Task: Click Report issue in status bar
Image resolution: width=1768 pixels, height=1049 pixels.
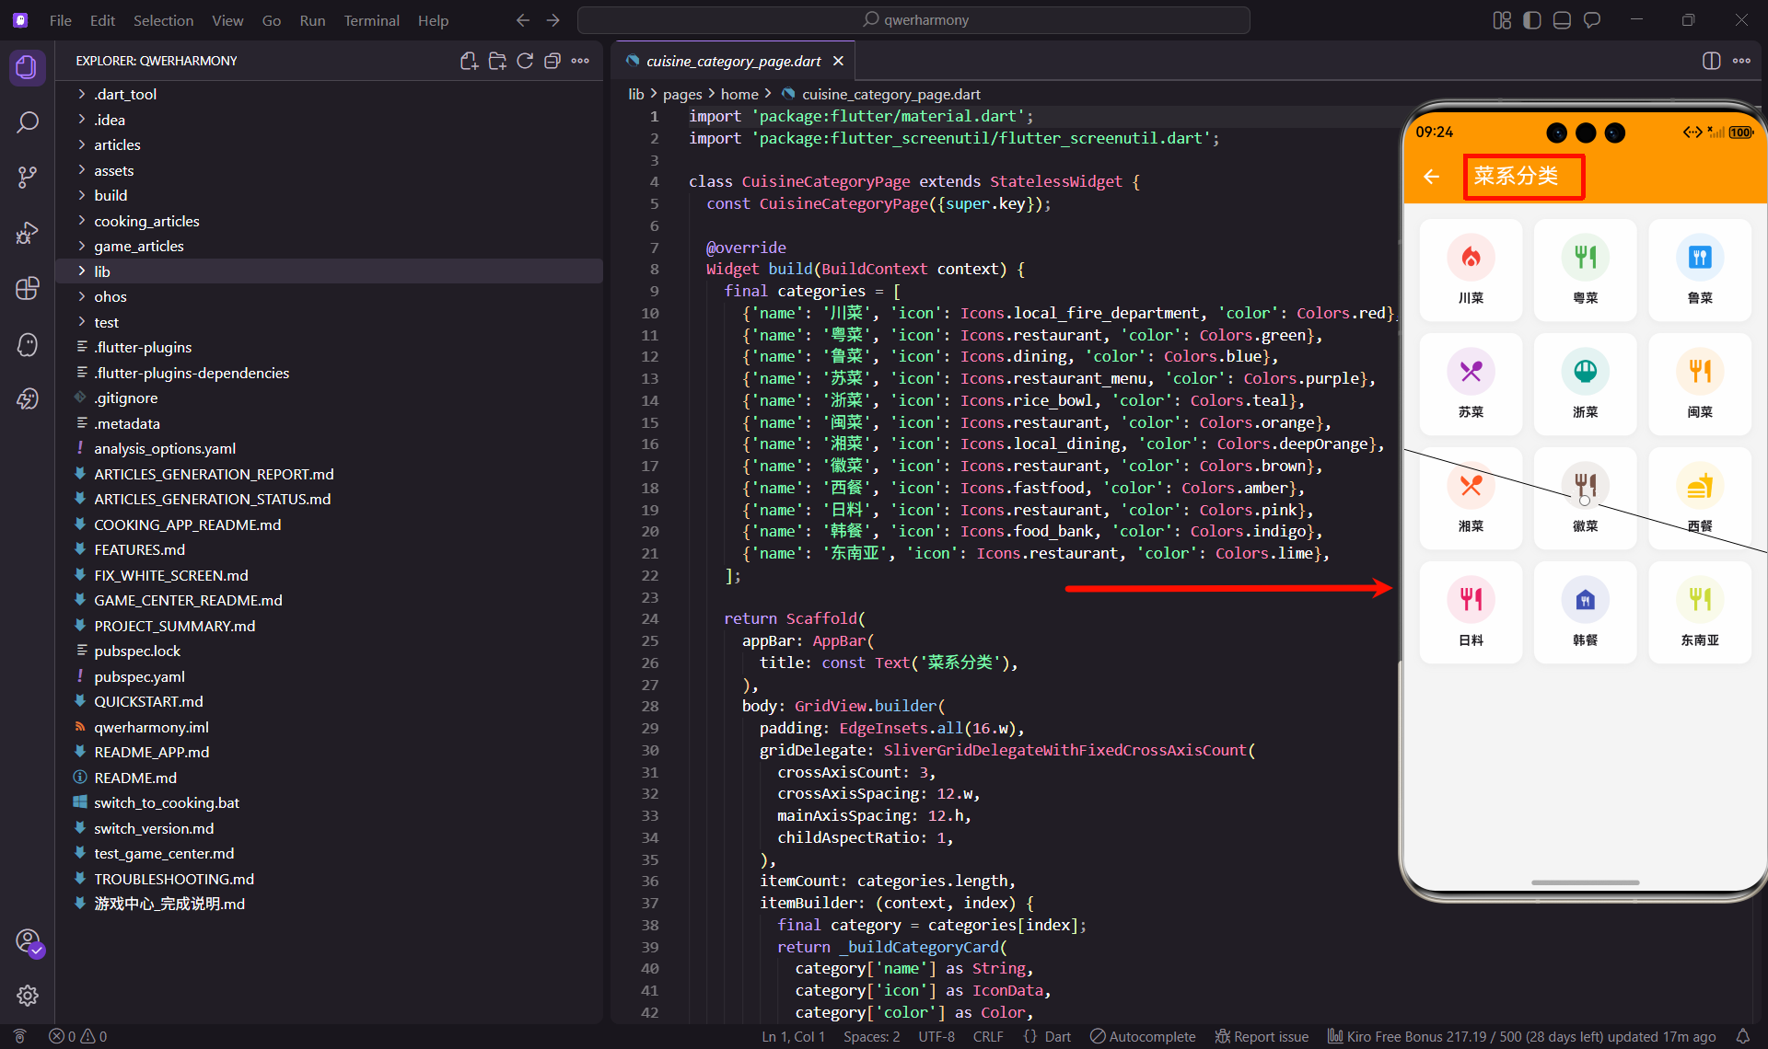Action: [1262, 1036]
